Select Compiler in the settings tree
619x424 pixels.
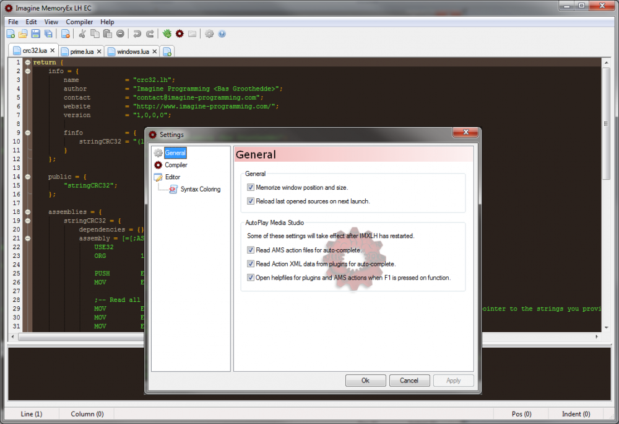pyautogui.click(x=176, y=165)
